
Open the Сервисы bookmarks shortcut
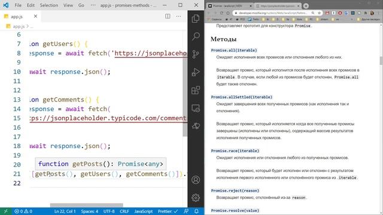tap(214, 19)
